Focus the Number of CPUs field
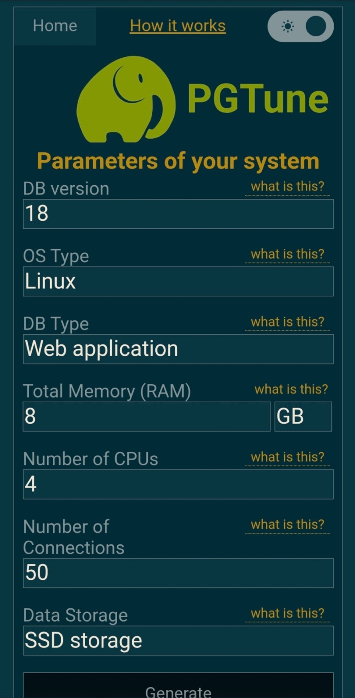The image size is (355, 698). 177,484
